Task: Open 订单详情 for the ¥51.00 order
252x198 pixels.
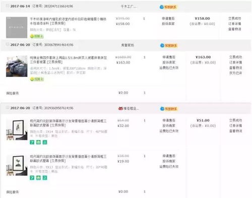Action: click(x=235, y=125)
